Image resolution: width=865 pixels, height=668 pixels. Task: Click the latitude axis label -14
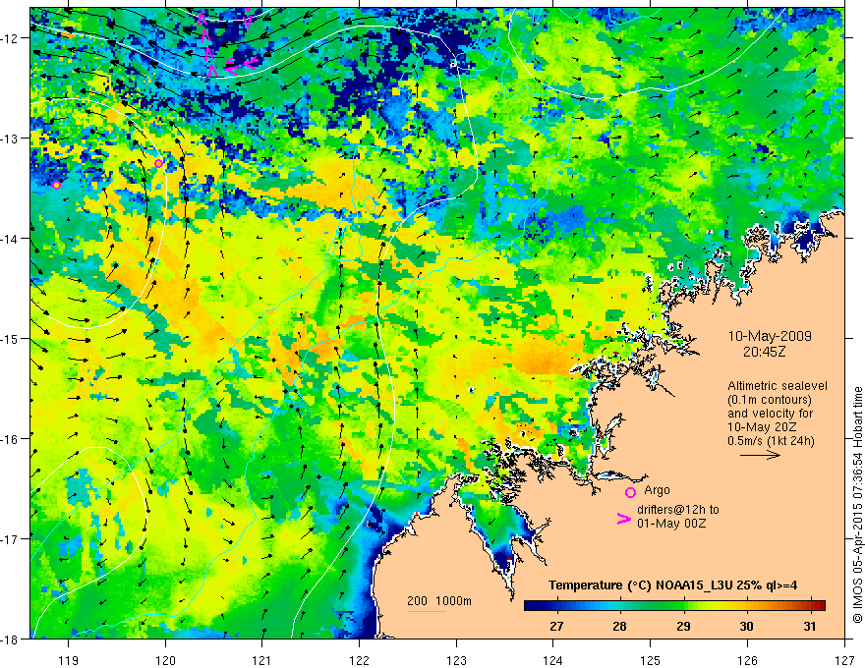11,239
